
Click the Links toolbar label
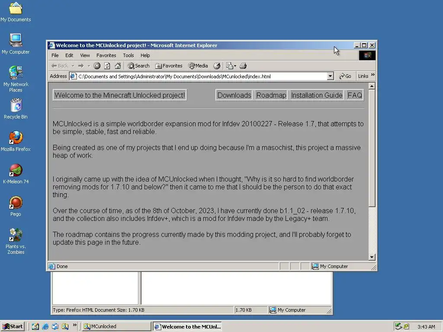click(363, 76)
